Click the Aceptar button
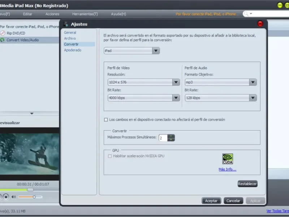289x217 pixels. 211,201
